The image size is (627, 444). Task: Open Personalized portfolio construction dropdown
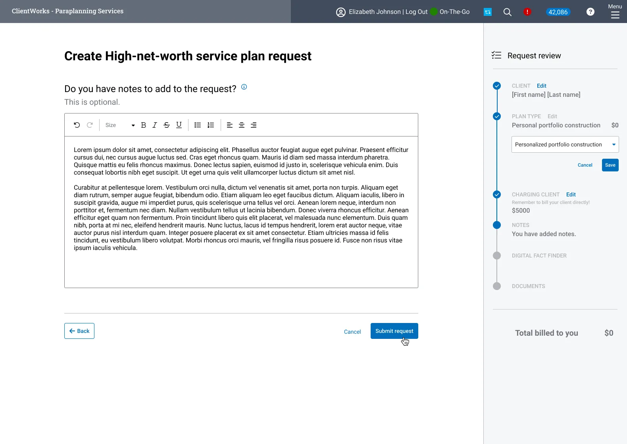565,144
